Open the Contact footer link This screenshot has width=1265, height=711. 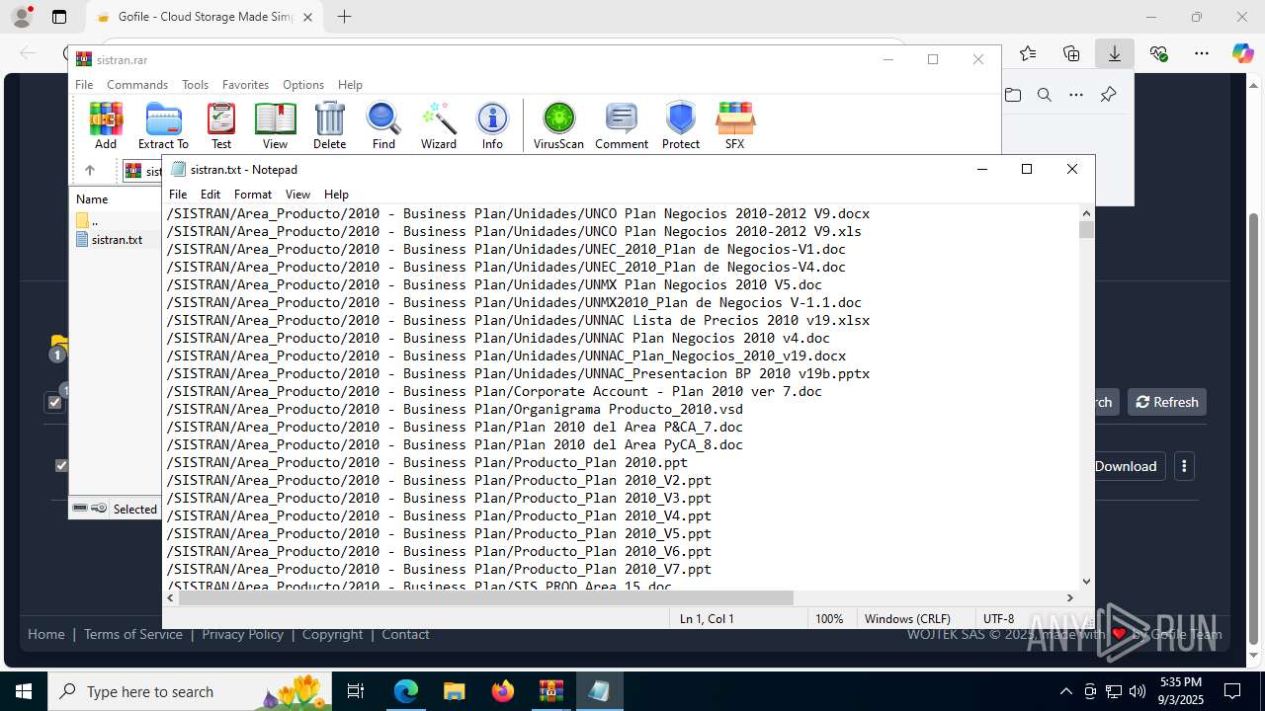[405, 634]
